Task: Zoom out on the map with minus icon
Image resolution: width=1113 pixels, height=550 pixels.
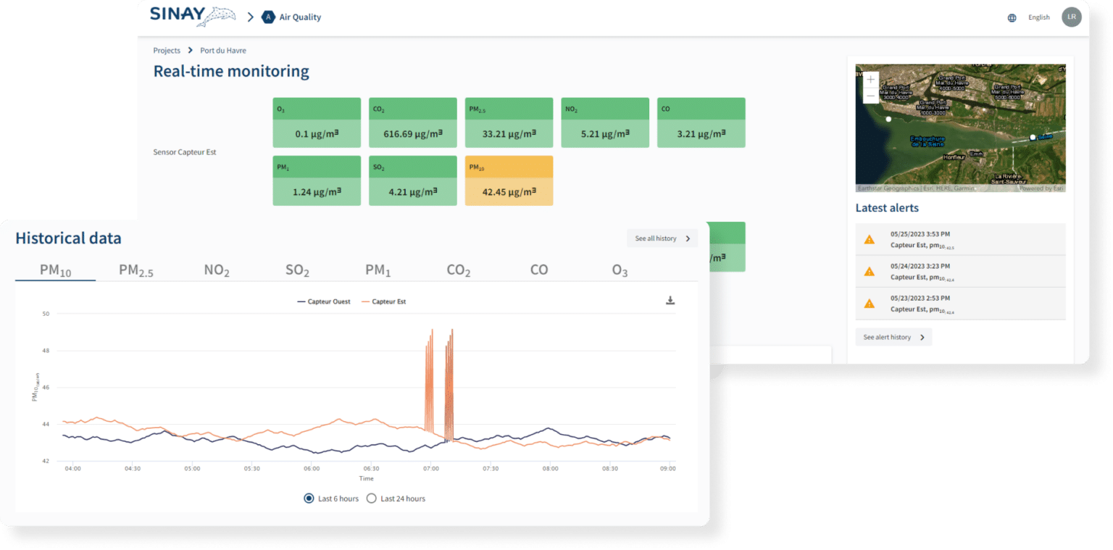Action: (870, 94)
